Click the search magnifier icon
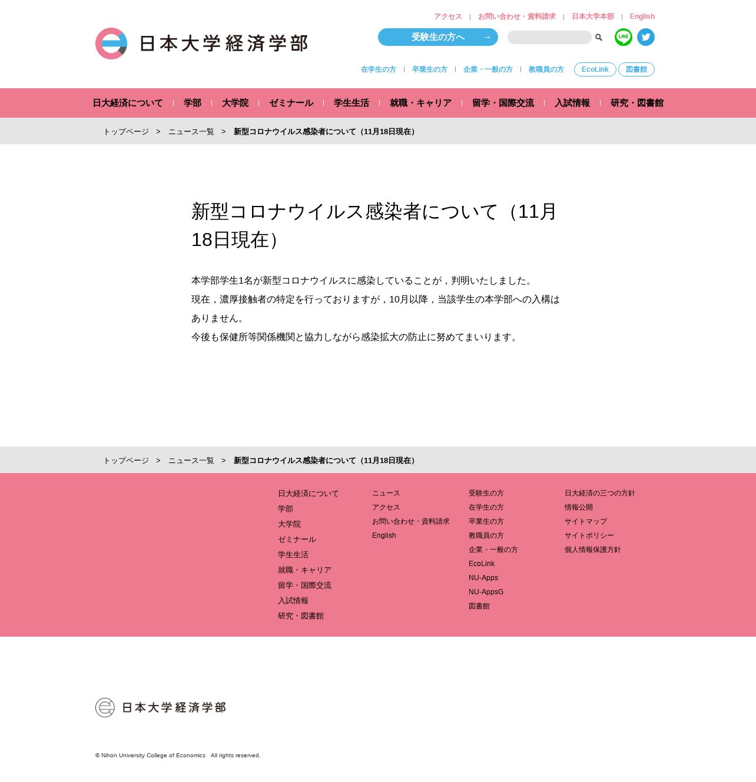 coord(599,38)
